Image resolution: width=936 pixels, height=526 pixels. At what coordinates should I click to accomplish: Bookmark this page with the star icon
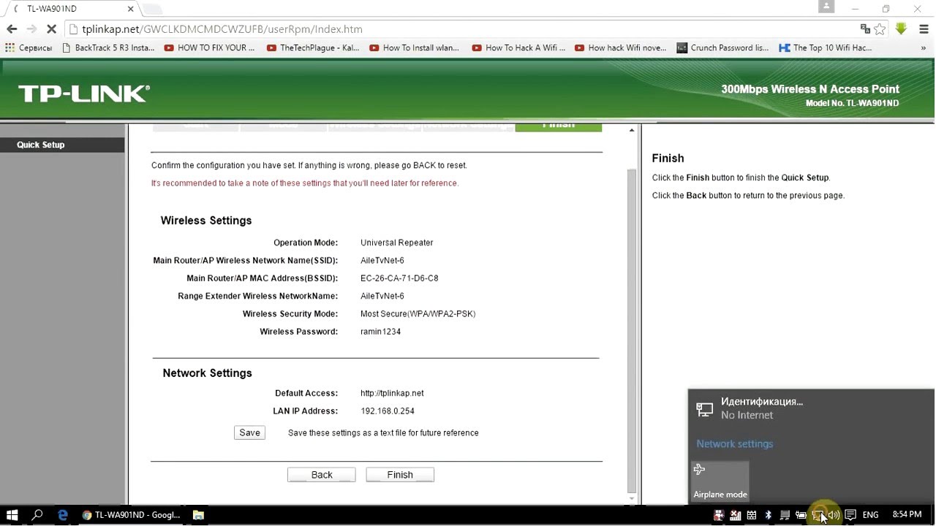pyautogui.click(x=880, y=29)
